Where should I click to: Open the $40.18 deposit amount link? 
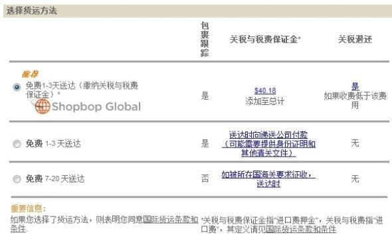coord(265,91)
